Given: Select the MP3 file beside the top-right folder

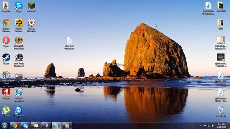Looking at the screenshot, I should (208, 8).
